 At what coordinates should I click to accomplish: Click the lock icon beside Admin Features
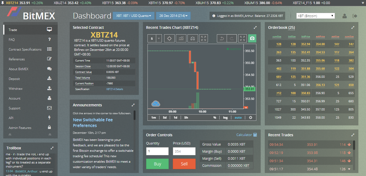pyautogui.click(x=50, y=127)
